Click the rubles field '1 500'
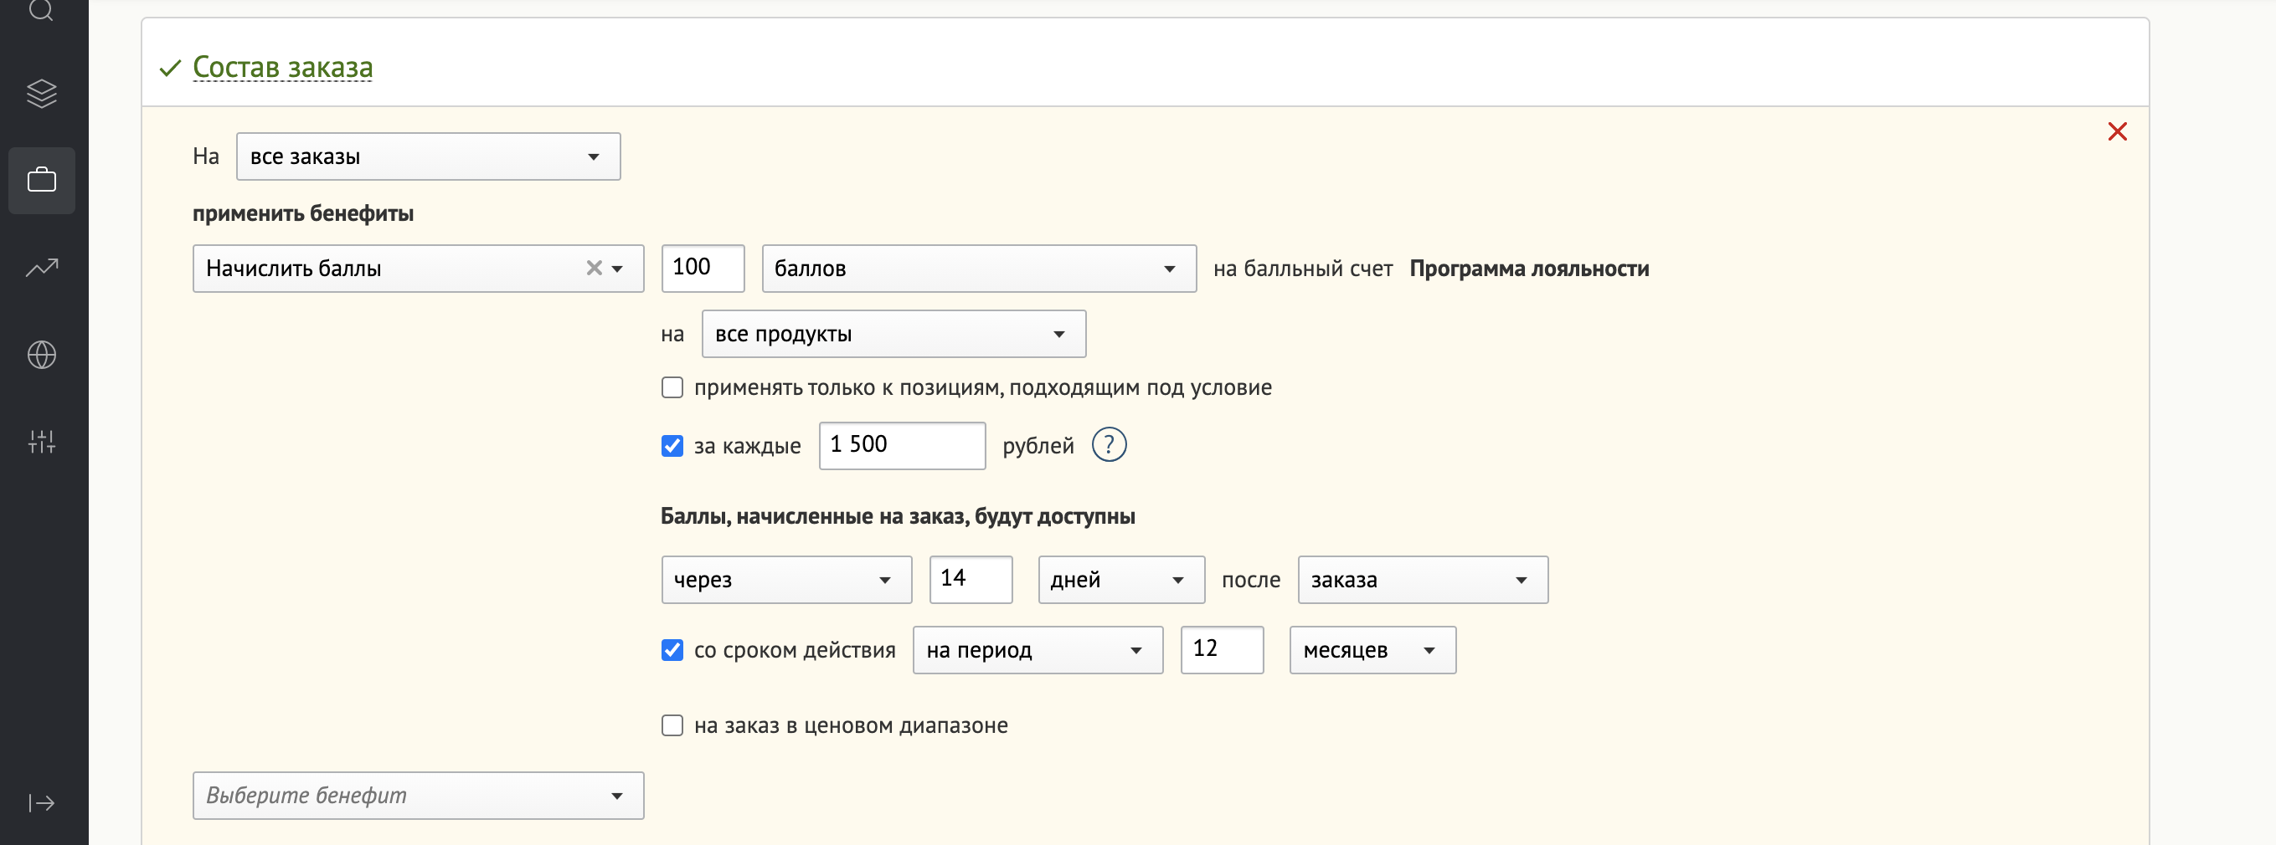Viewport: 2276px width, 845px height. [x=902, y=446]
